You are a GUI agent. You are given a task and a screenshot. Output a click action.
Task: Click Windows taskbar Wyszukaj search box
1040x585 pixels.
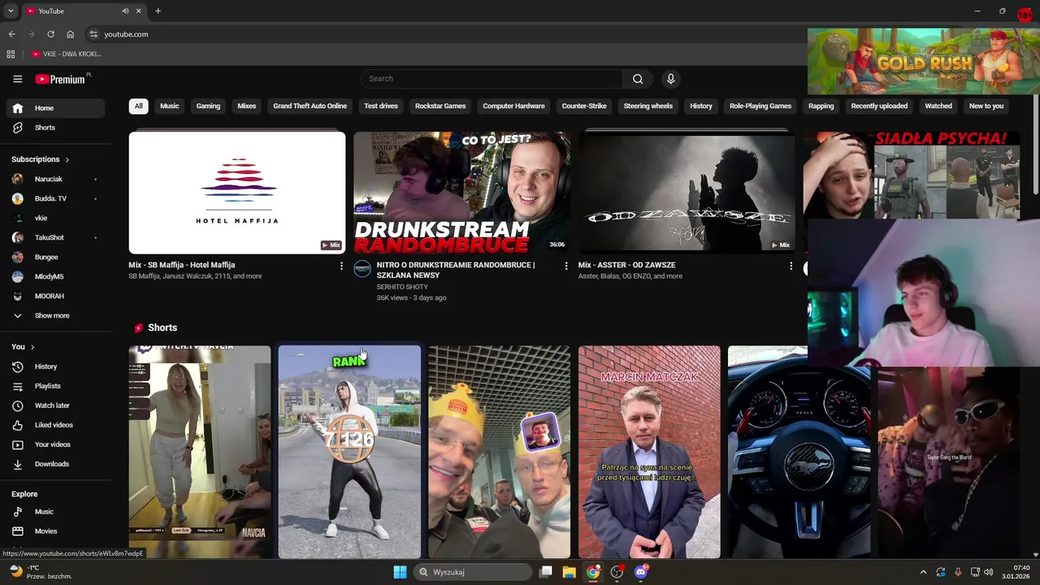[x=473, y=572]
